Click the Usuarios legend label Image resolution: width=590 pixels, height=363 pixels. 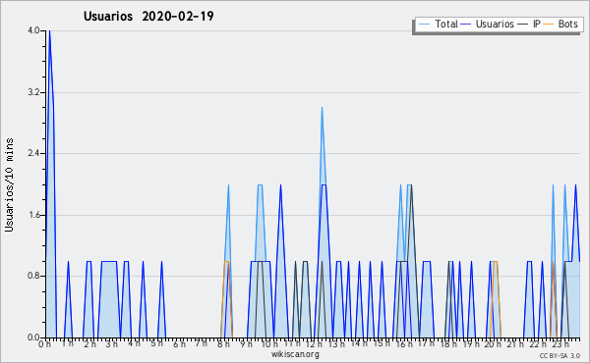[x=495, y=24]
